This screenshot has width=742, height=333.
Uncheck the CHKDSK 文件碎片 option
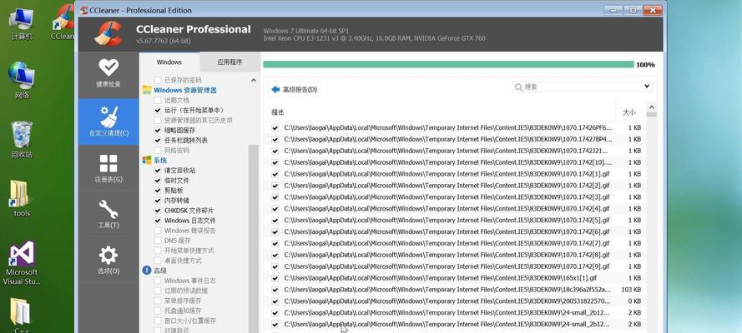158,211
